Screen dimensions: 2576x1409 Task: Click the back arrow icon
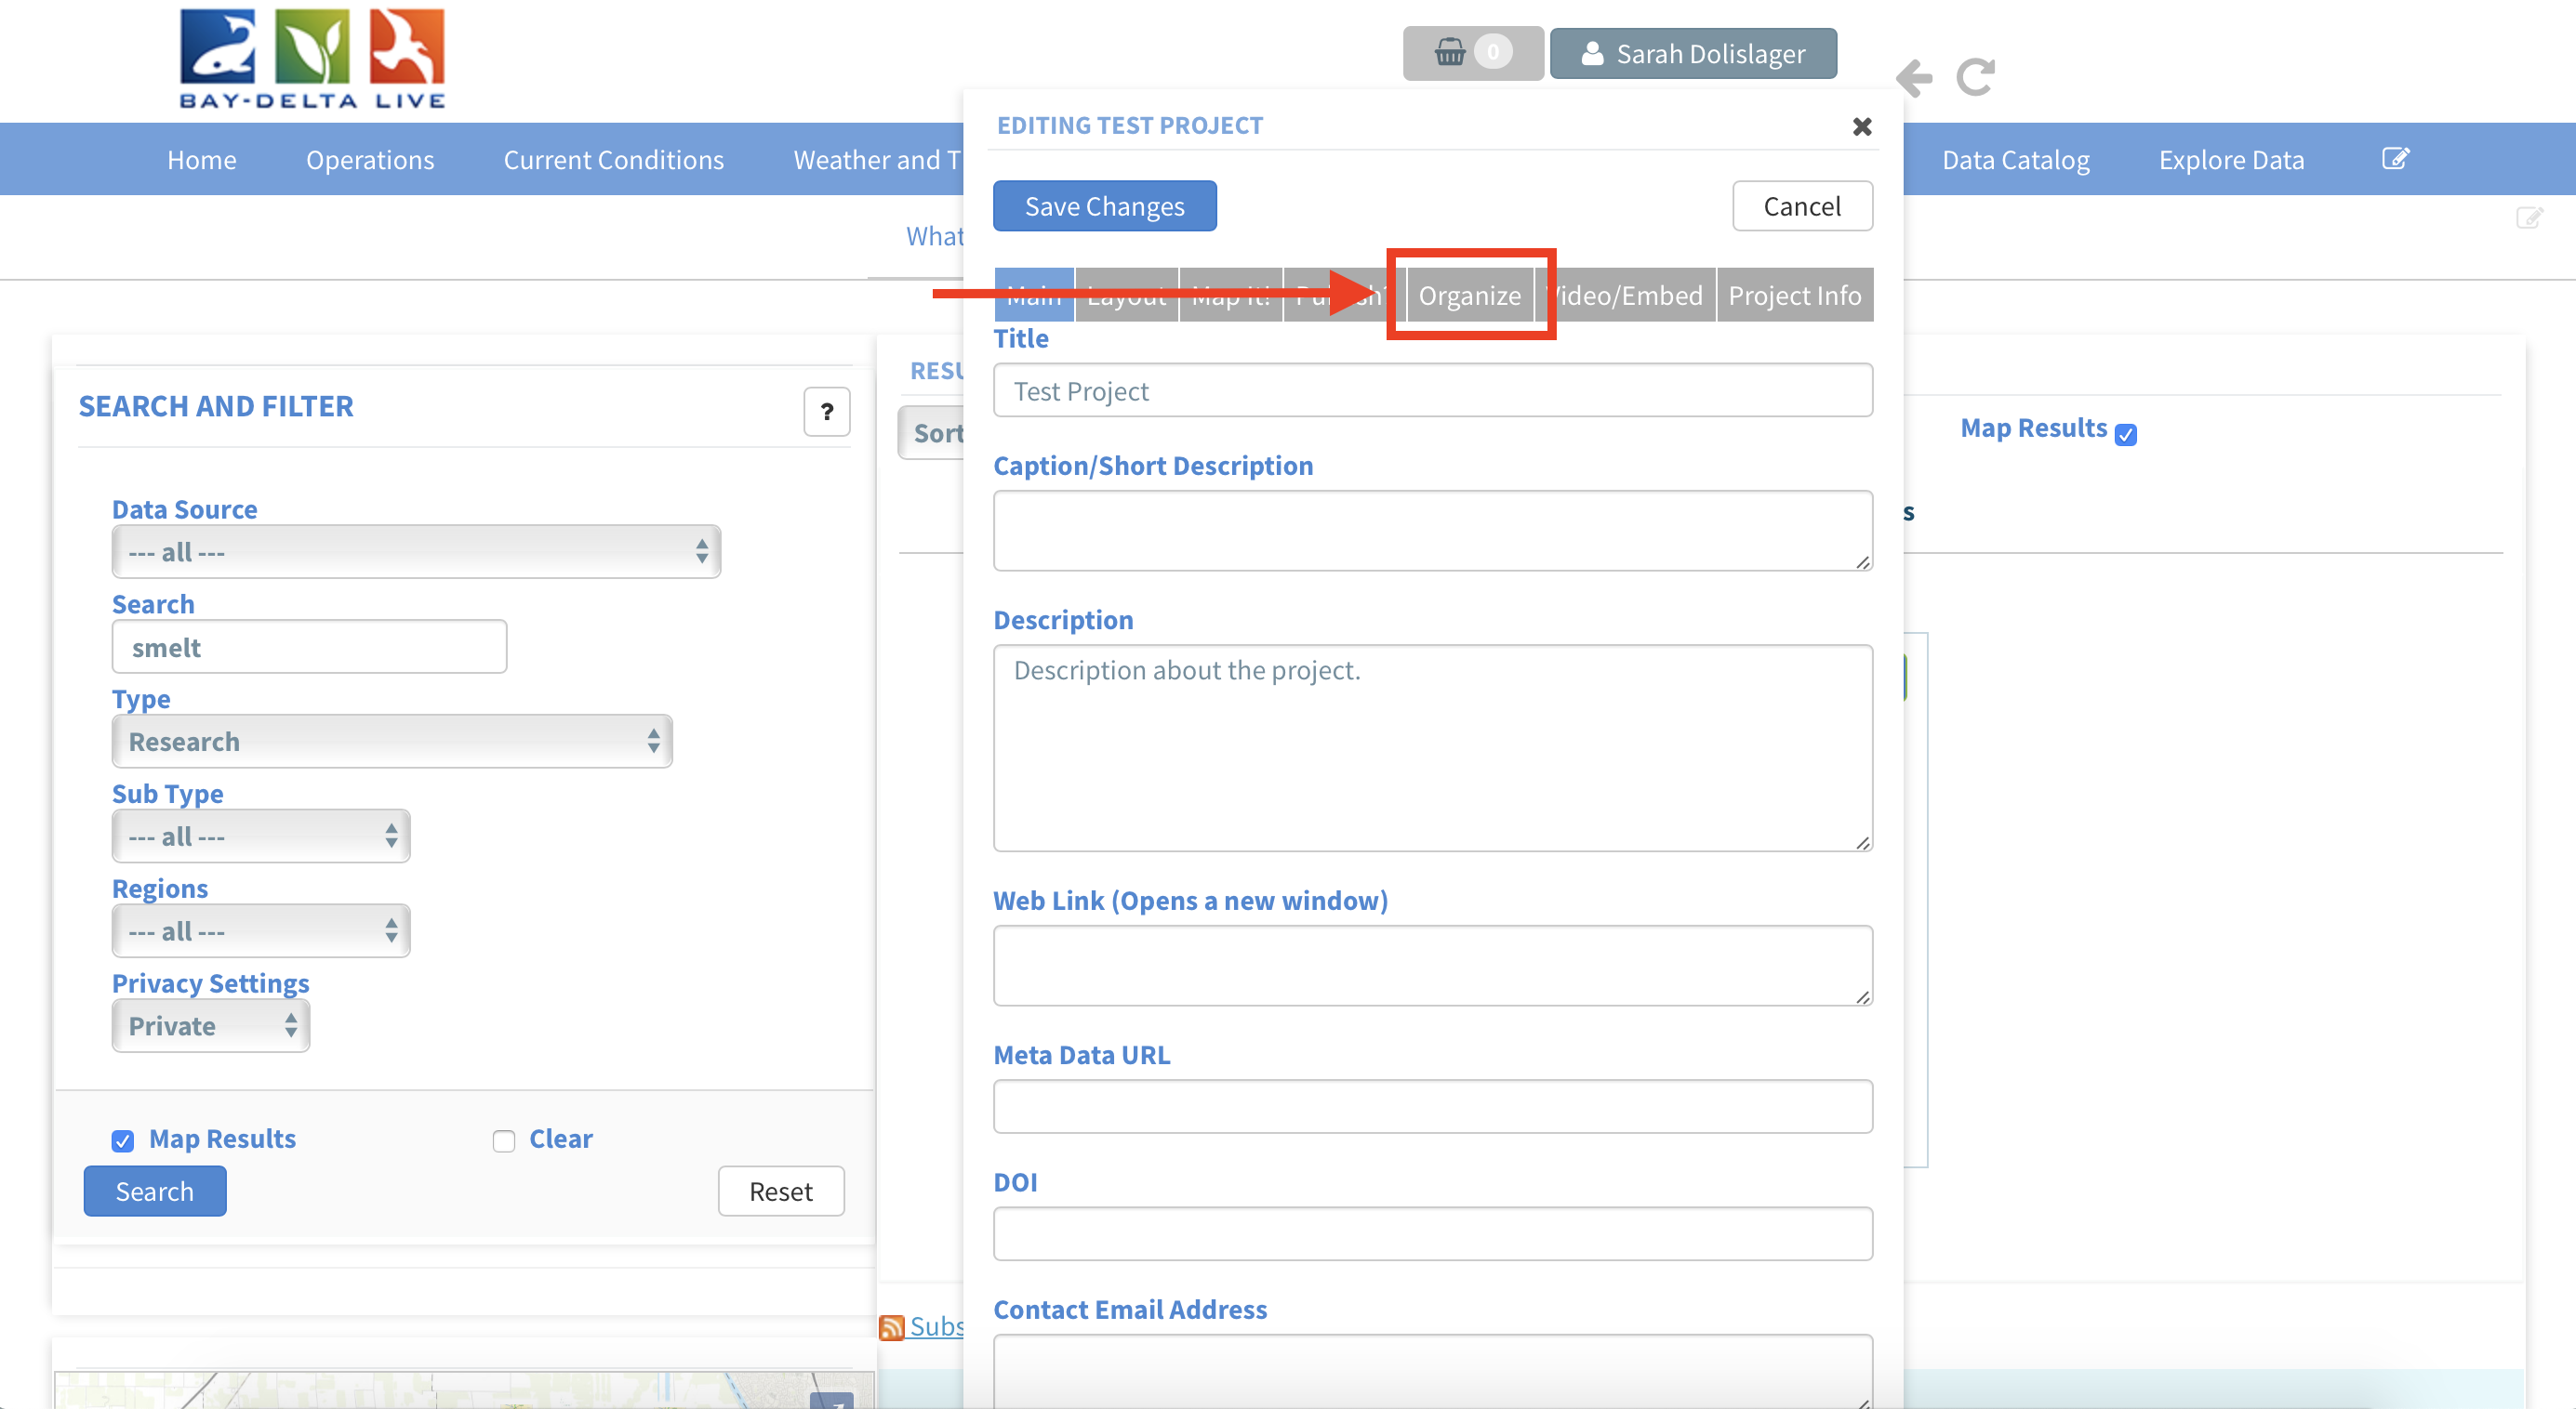pos(1914,78)
